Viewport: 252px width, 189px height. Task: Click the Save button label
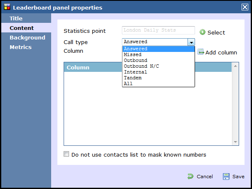point(238,177)
